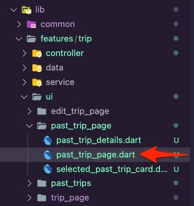The image size is (194, 206).
Task: Select the trip_page folder label
Action: [x=70, y=198]
